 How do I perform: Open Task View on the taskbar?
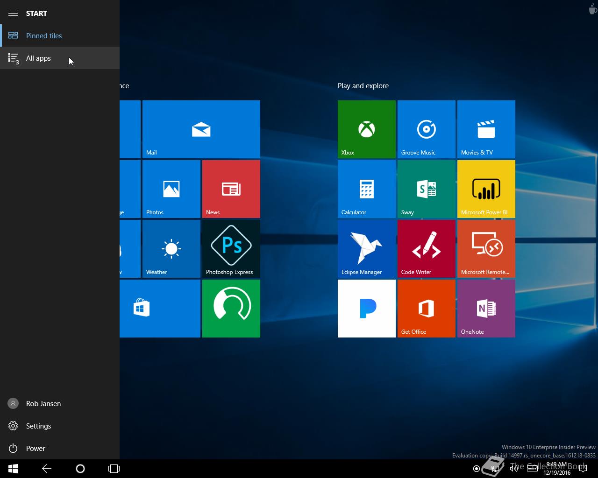point(114,469)
